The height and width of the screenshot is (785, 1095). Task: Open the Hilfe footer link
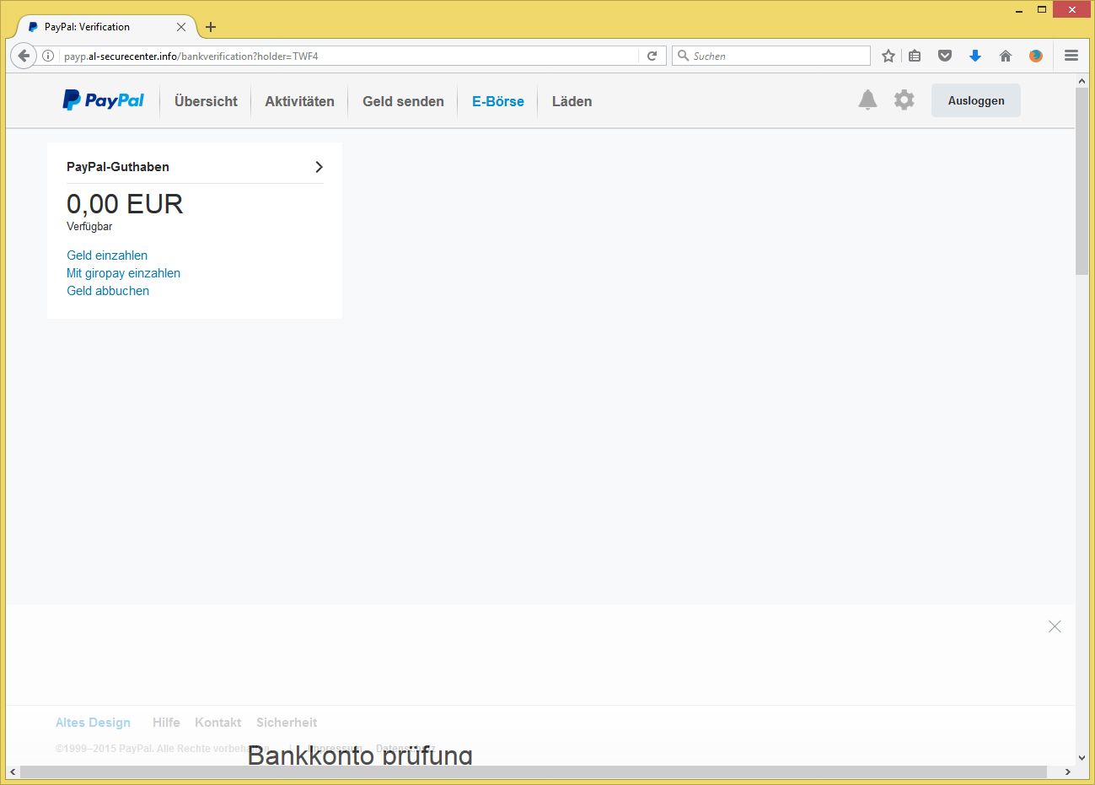click(166, 723)
